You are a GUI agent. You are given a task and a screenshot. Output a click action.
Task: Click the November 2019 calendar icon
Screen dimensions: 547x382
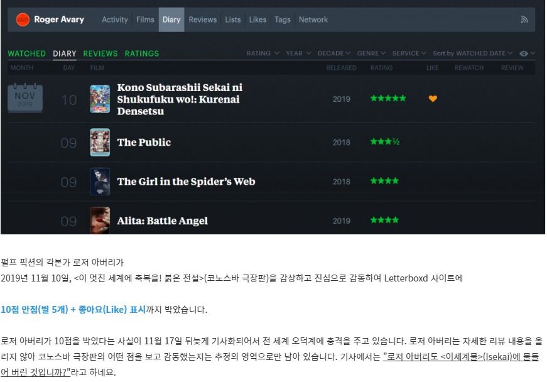point(25,99)
